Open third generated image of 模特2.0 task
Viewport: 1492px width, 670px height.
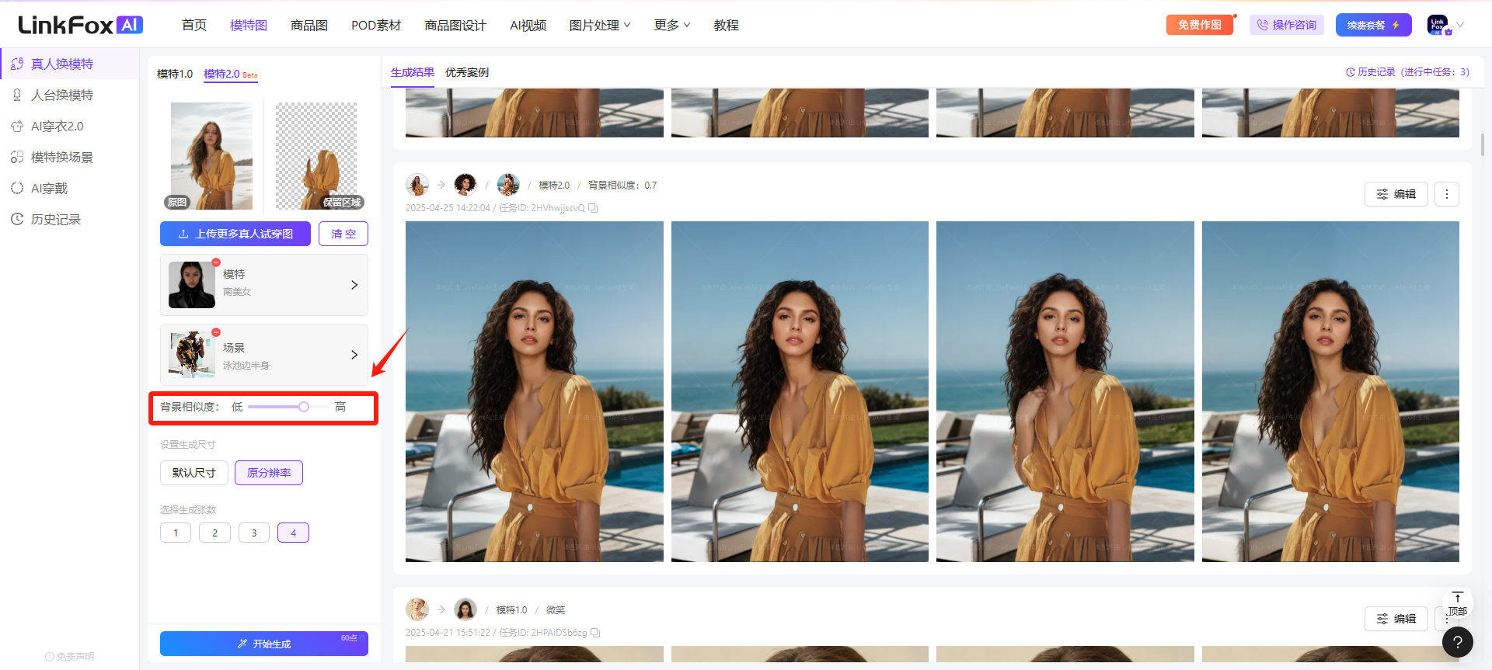(x=1065, y=391)
